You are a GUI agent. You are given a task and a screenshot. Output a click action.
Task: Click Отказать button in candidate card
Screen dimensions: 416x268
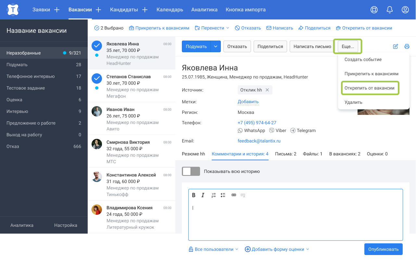tap(237, 46)
